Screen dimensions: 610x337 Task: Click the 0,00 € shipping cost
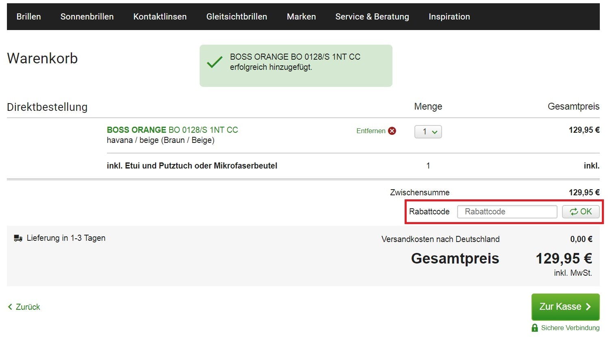pos(581,239)
